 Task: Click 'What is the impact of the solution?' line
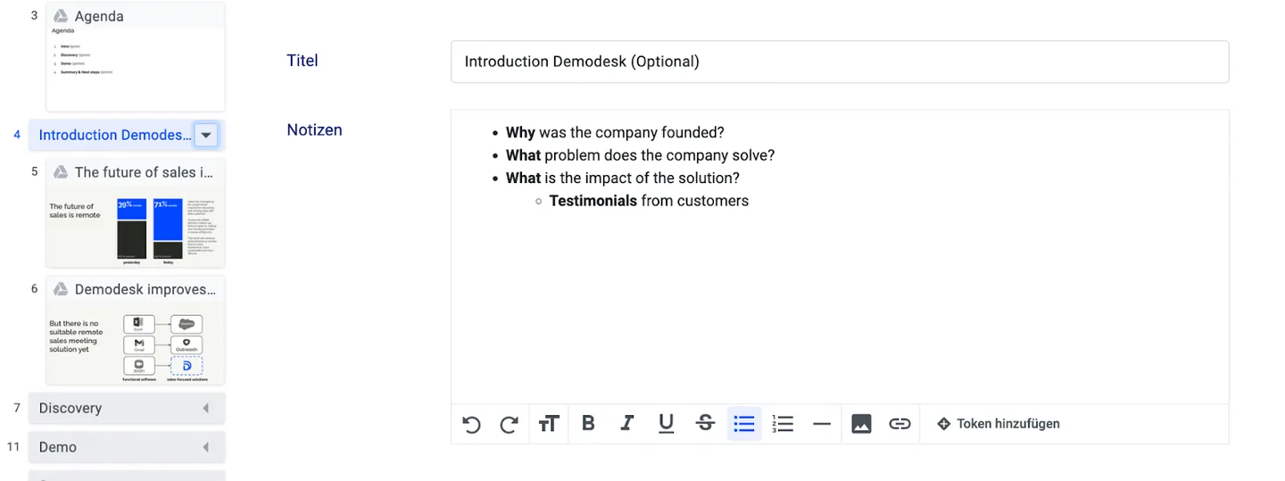623,178
